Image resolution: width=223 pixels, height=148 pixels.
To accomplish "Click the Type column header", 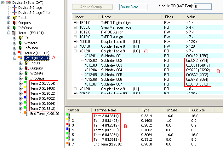I will point(151,110).
